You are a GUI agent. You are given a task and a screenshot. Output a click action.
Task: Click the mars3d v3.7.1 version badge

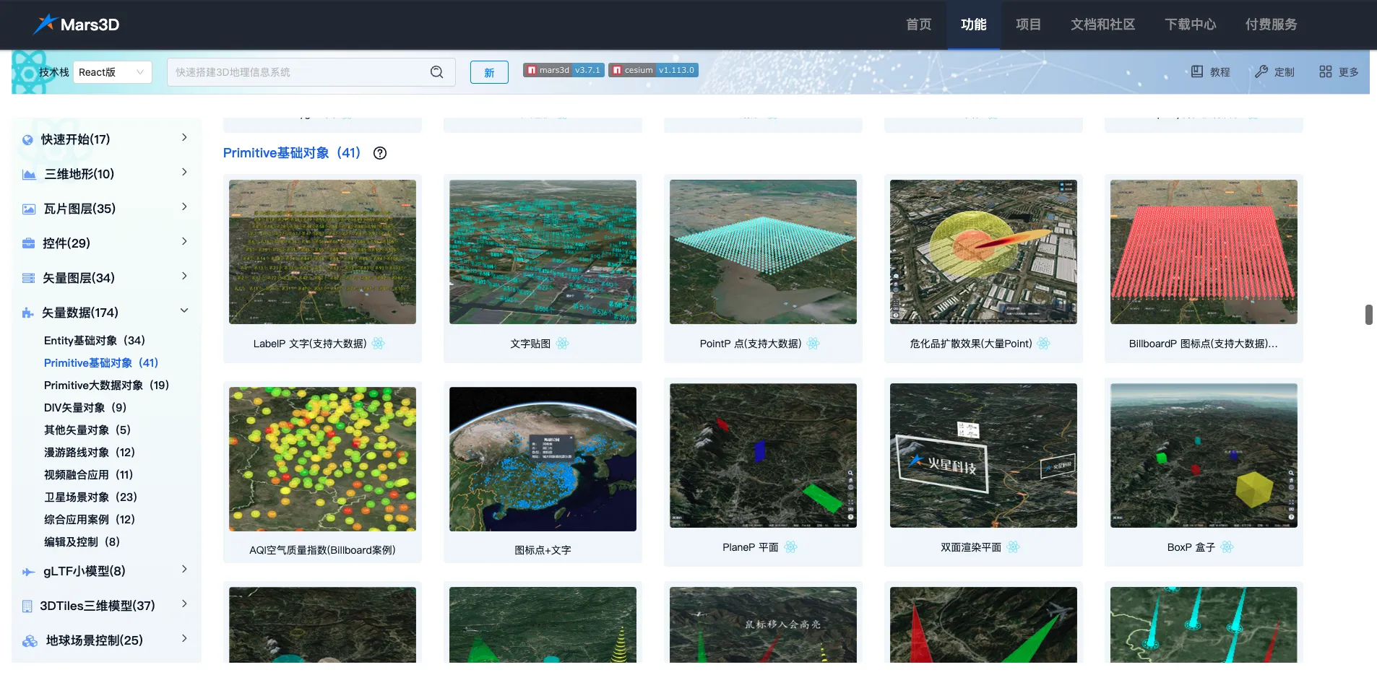(564, 70)
